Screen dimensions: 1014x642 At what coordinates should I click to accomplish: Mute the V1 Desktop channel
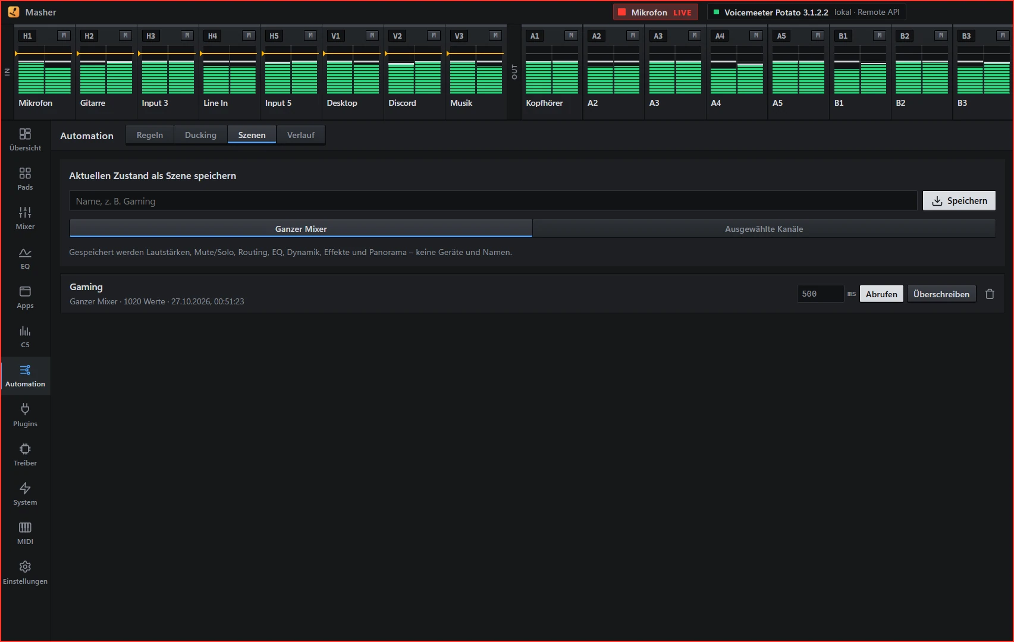(x=372, y=36)
